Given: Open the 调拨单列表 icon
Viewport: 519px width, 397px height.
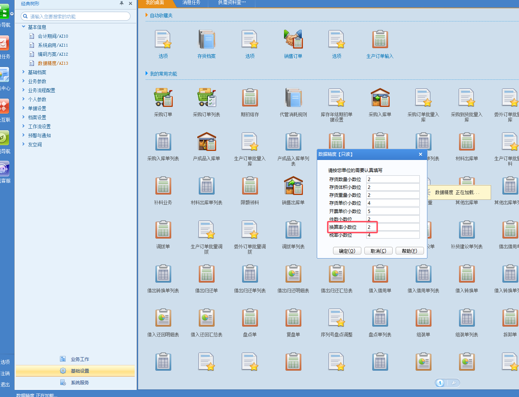Looking at the screenshot, I should (x=293, y=230).
